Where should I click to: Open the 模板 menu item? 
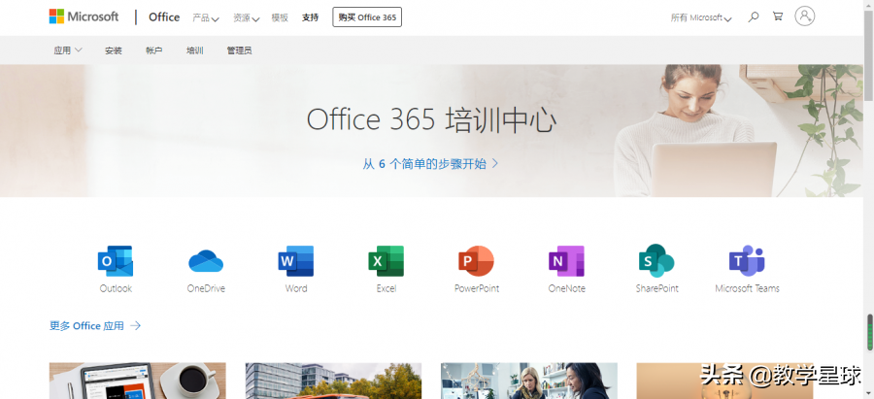[x=280, y=17]
